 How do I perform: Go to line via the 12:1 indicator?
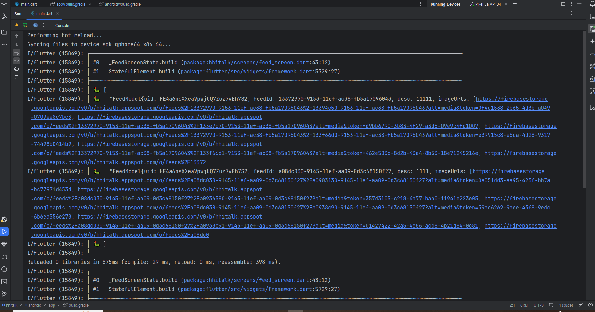[511, 305]
